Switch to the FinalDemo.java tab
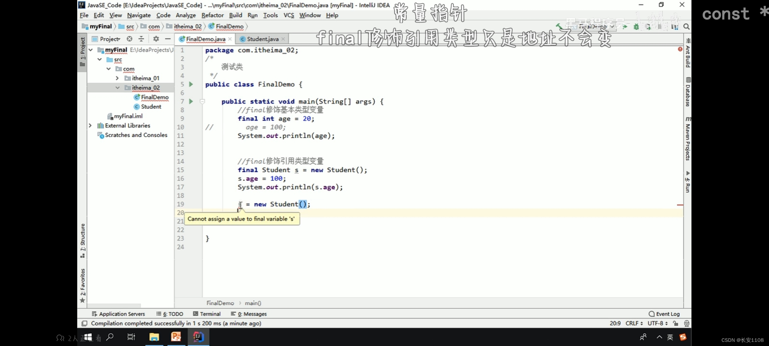This screenshot has width=769, height=346. [205, 39]
